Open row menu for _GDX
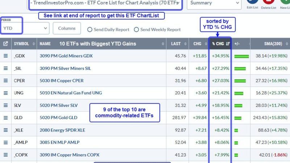 tap(5, 56)
